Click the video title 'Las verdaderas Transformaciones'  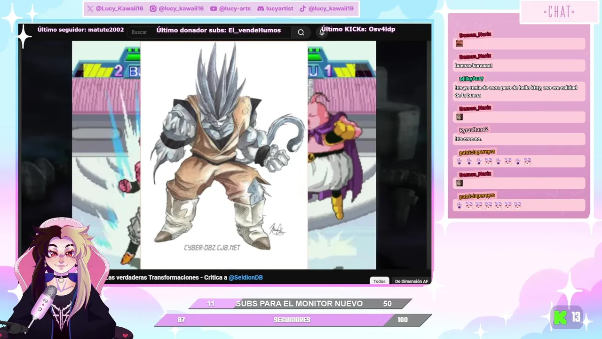point(152,278)
